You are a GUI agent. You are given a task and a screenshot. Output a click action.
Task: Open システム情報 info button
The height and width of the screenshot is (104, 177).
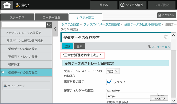132,5
